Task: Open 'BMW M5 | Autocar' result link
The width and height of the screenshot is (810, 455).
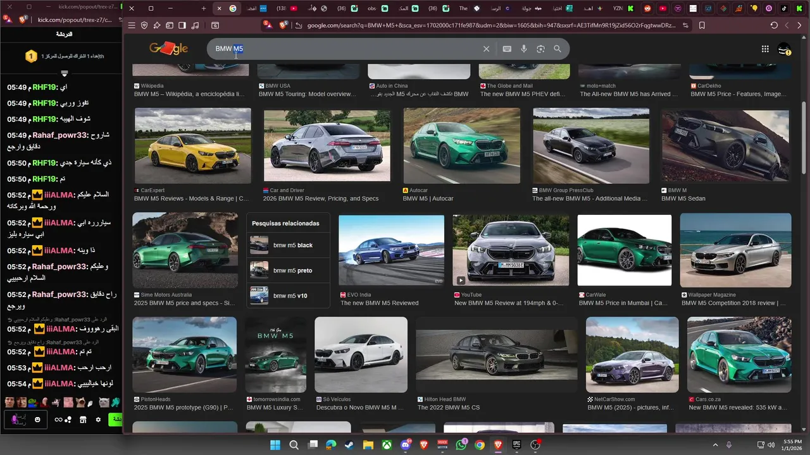Action: (x=428, y=198)
